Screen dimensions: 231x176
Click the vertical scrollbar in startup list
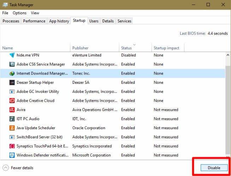[228, 106]
